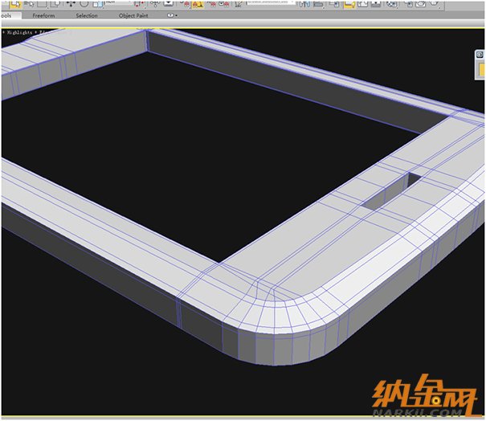The height and width of the screenshot is (421, 486).
Task: Open the Object Paint ribbon tab
Action: click(133, 15)
